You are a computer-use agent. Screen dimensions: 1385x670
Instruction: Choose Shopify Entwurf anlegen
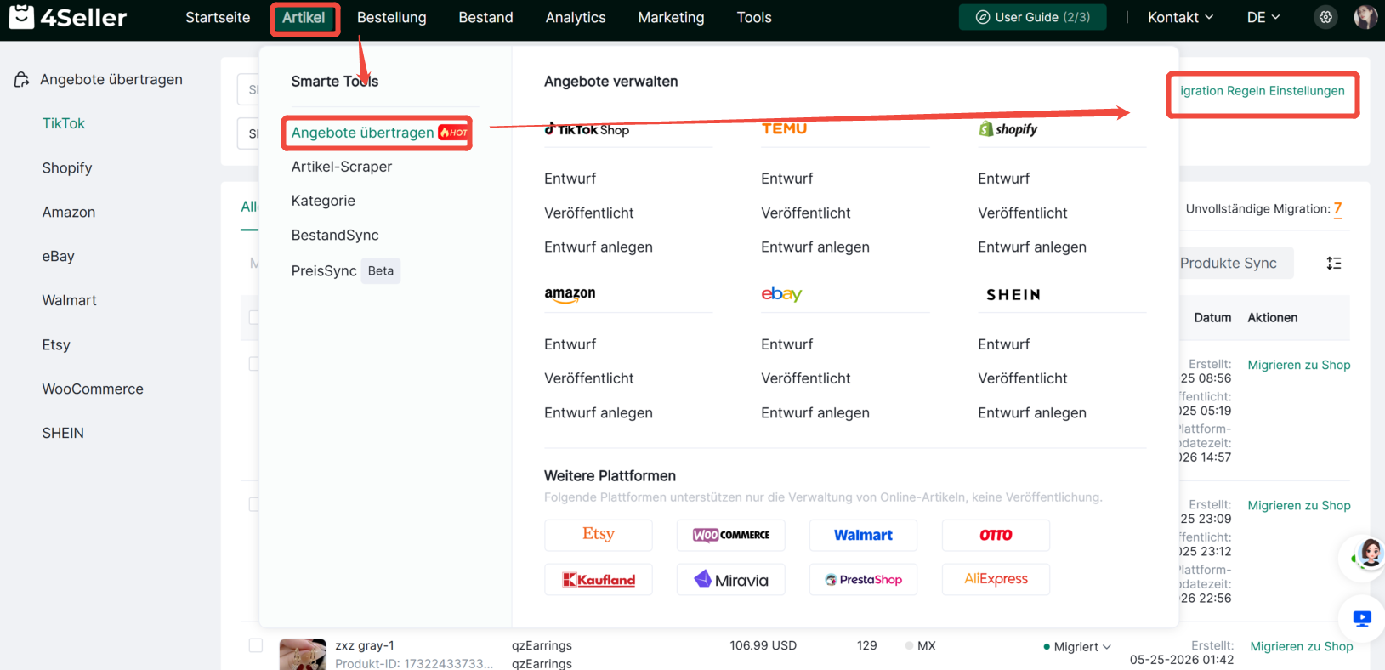tap(1032, 247)
